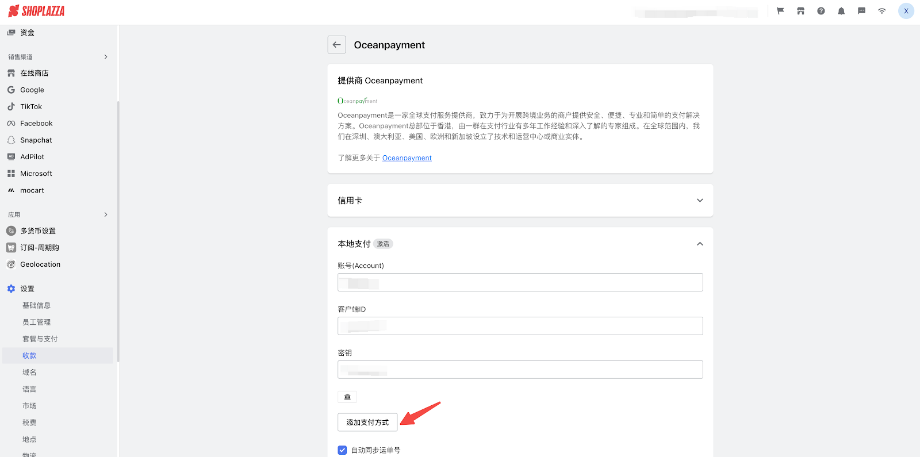Click the 客户端ID input field

pyautogui.click(x=520, y=326)
